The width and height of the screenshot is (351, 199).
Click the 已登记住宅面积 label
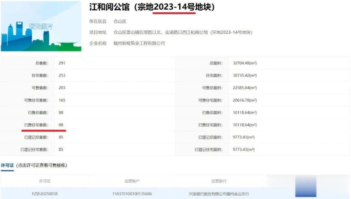[208, 150]
